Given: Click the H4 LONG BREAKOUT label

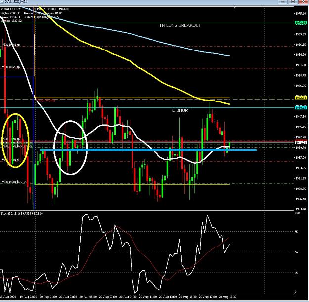Looking at the screenshot, I should 180,25.
